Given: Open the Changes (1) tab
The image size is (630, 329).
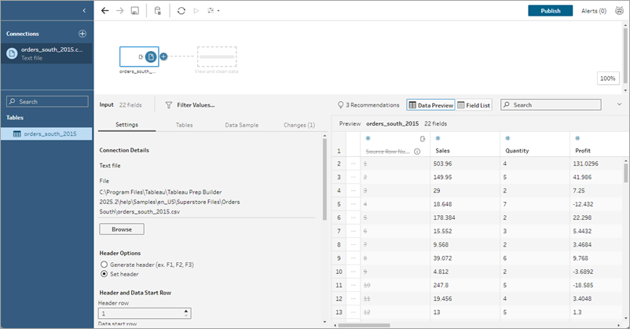Looking at the screenshot, I should [x=299, y=126].
